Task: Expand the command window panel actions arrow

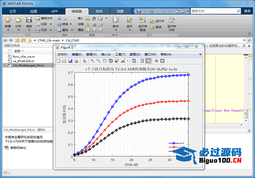Action: click(249, 131)
